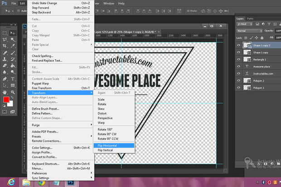Select the Clone Stamp tool
The height and width of the screenshot is (187, 281).
tap(5, 59)
